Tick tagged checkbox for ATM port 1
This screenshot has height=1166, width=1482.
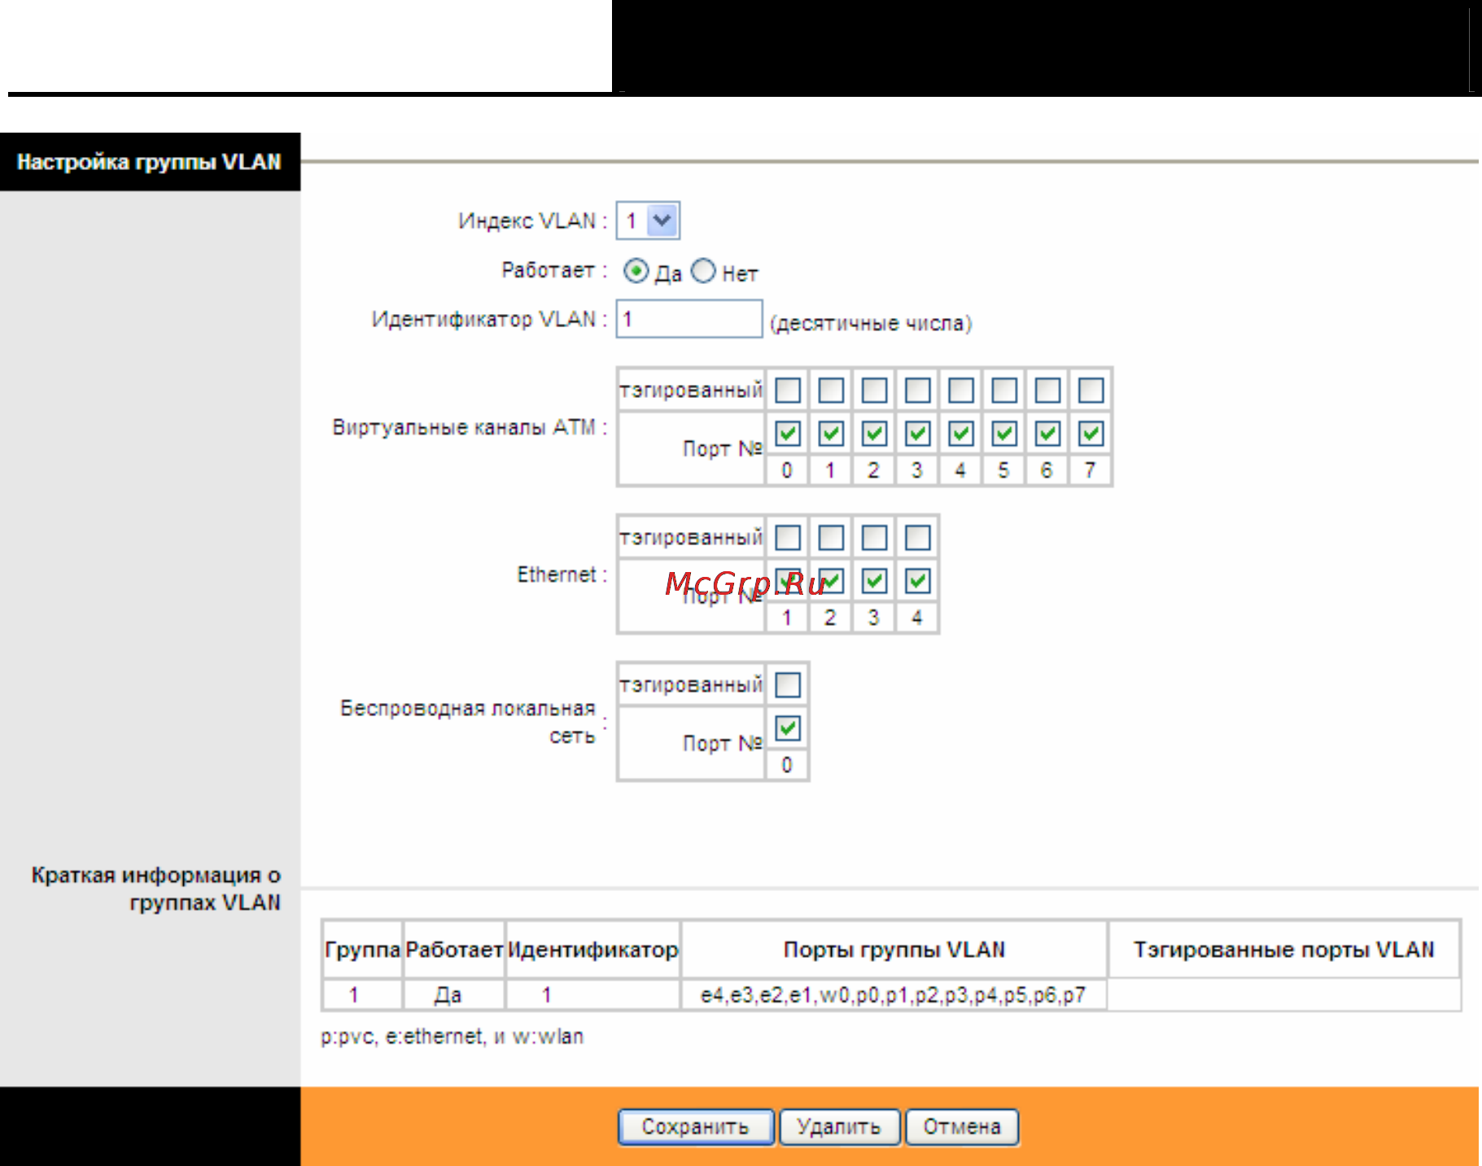pos(831,391)
